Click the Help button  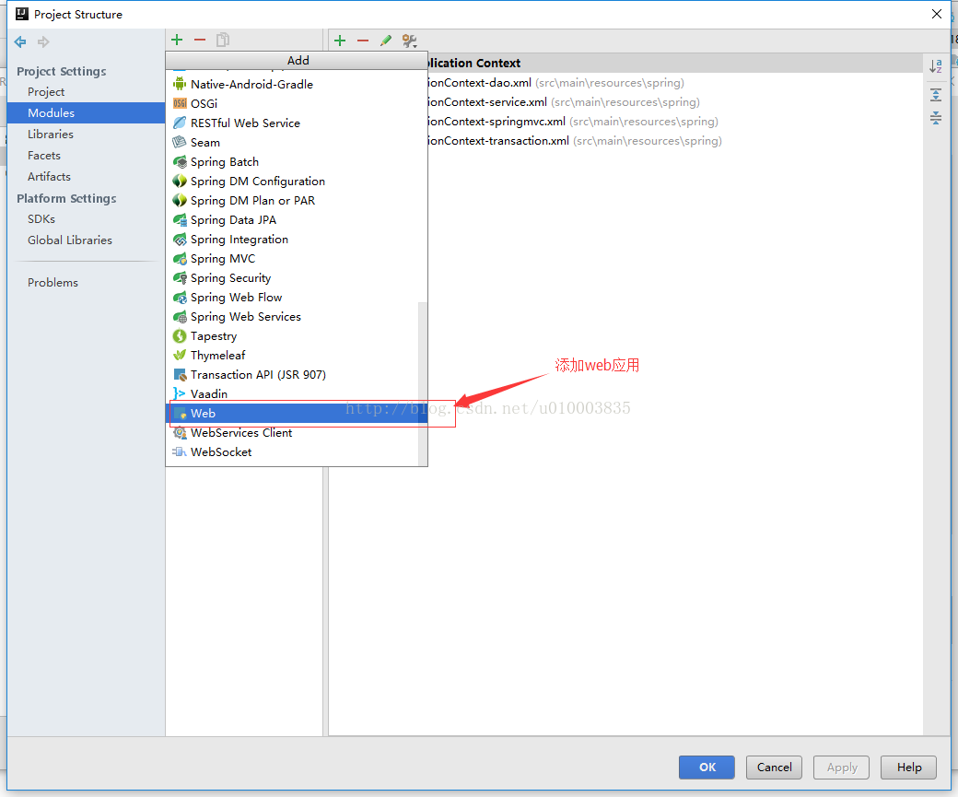[x=909, y=767]
